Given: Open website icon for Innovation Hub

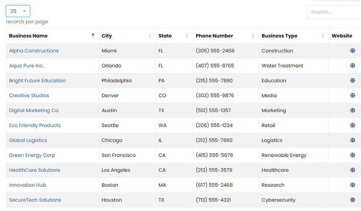Looking at the screenshot, I should tap(352, 185).
